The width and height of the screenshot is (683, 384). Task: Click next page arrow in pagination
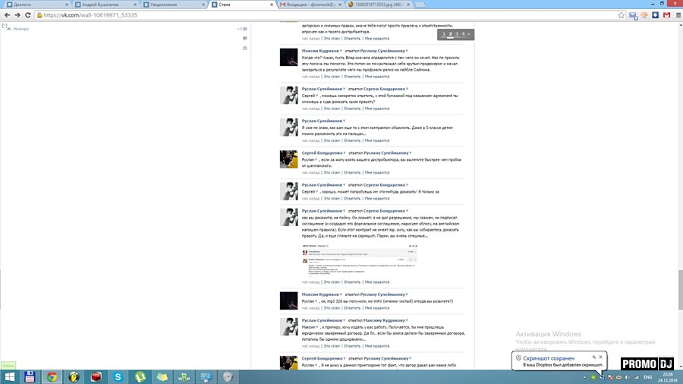coord(470,34)
